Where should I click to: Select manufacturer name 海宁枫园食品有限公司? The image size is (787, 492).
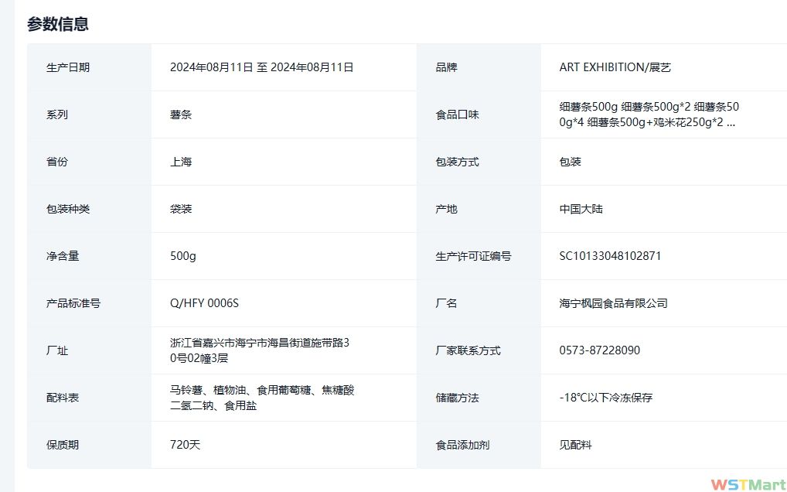(x=613, y=303)
